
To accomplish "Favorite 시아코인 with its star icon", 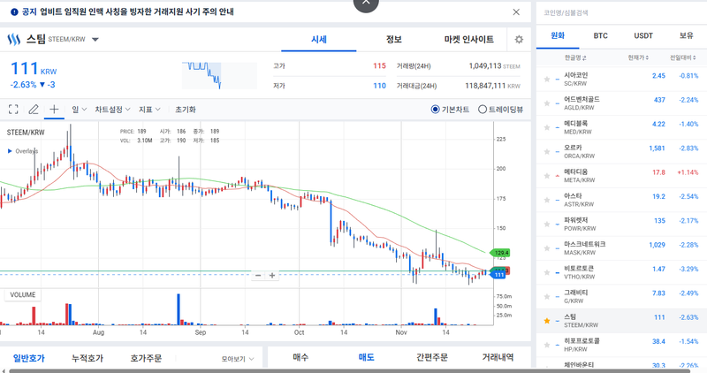I will [546, 75].
